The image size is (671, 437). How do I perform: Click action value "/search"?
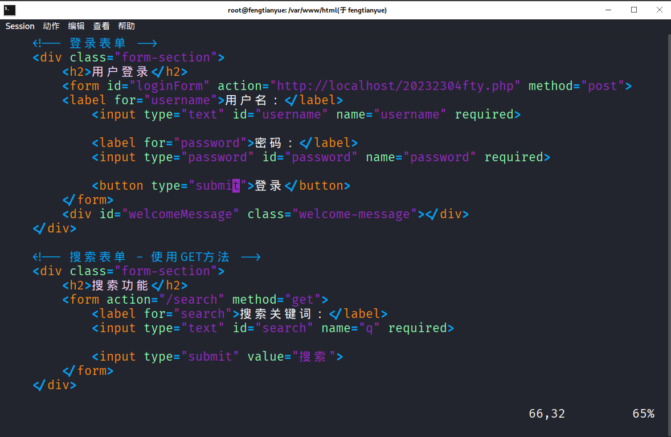point(192,300)
